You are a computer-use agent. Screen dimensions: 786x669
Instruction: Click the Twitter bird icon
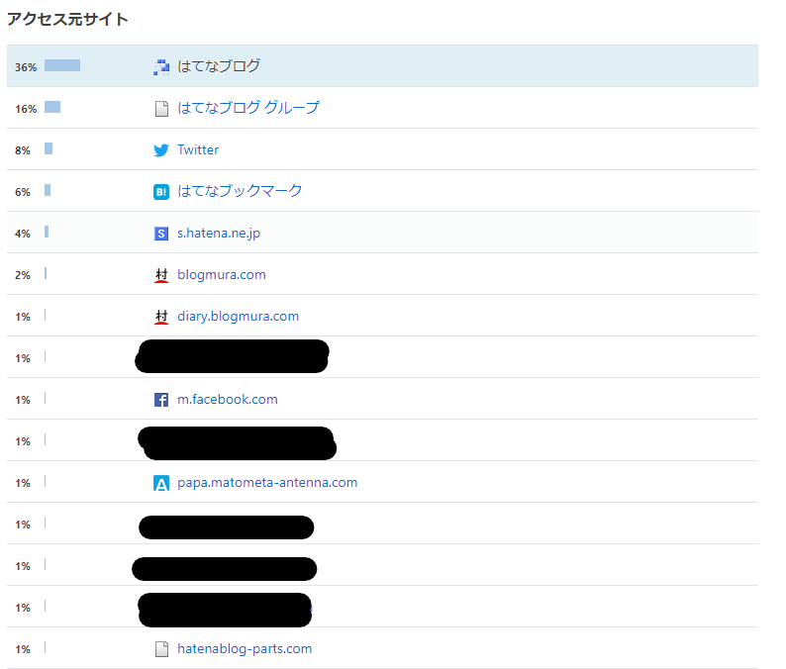(x=161, y=149)
